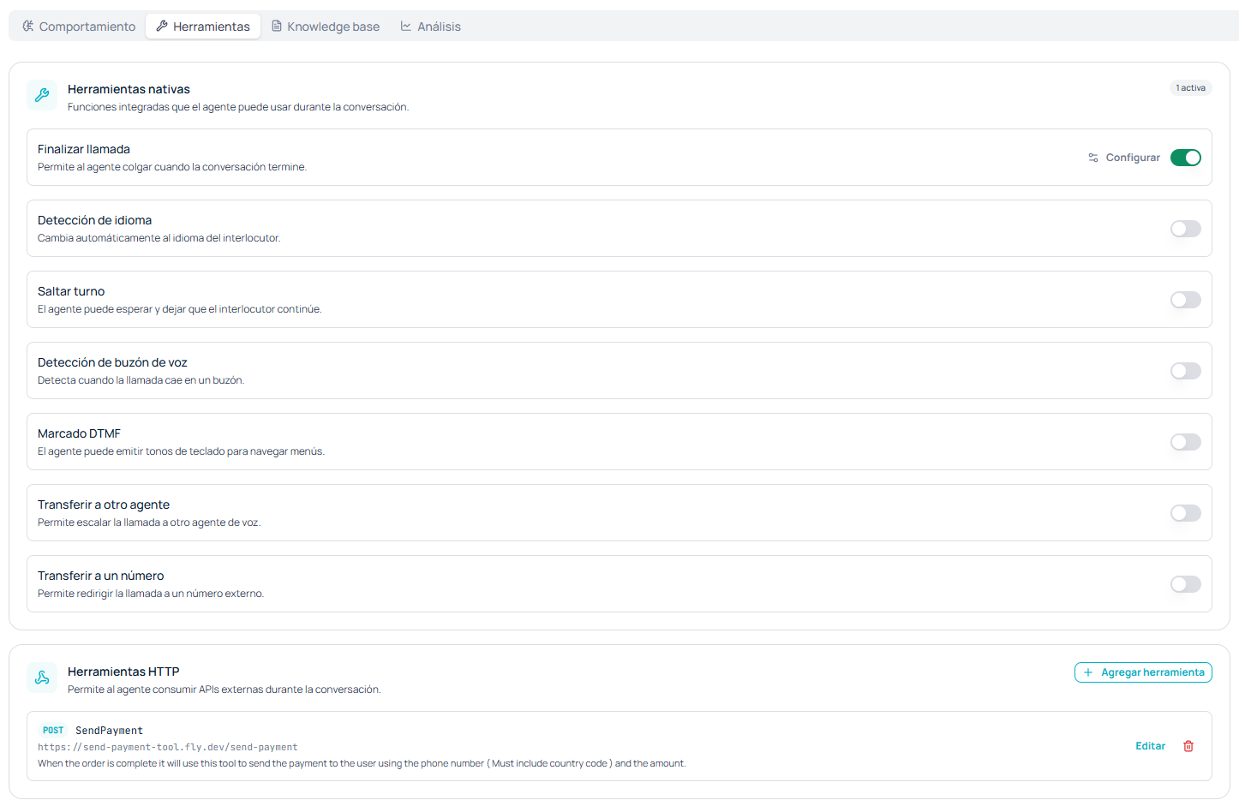Click the plus icon in Agregar herramienta
Viewport: 1239px width, 806px height.
[x=1088, y=672]
